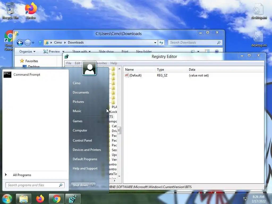
Task: Go up one folder level in explorer
Action: pos(40,42)
